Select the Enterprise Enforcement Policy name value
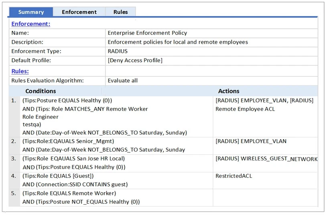The image size is (327, 215). click(x=147, y=33)
